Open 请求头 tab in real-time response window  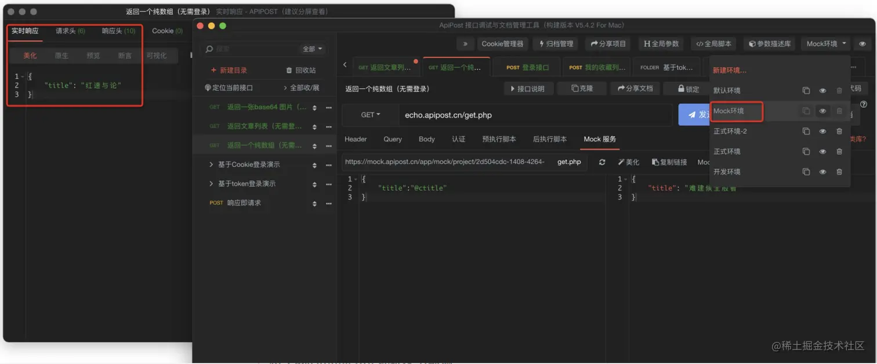(70, 31)
